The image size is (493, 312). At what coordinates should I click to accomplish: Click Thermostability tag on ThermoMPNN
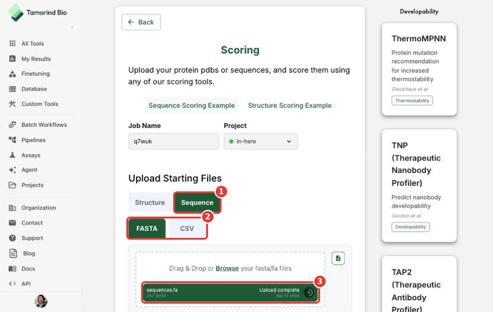click(x=412, y=101)
